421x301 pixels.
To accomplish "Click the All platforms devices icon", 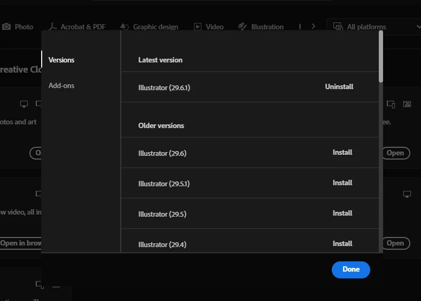I will coord(338,27).
